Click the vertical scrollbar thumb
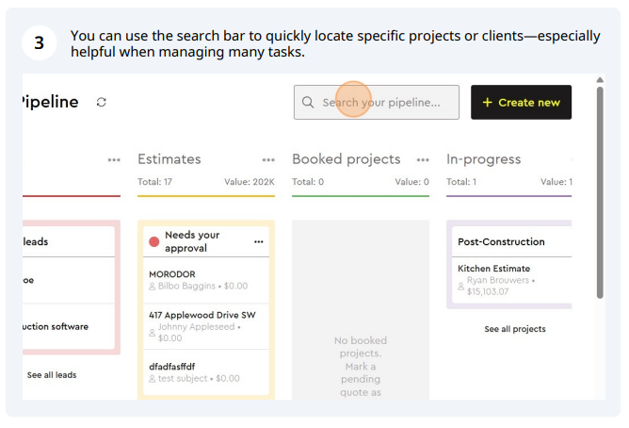 pos(600,192)
